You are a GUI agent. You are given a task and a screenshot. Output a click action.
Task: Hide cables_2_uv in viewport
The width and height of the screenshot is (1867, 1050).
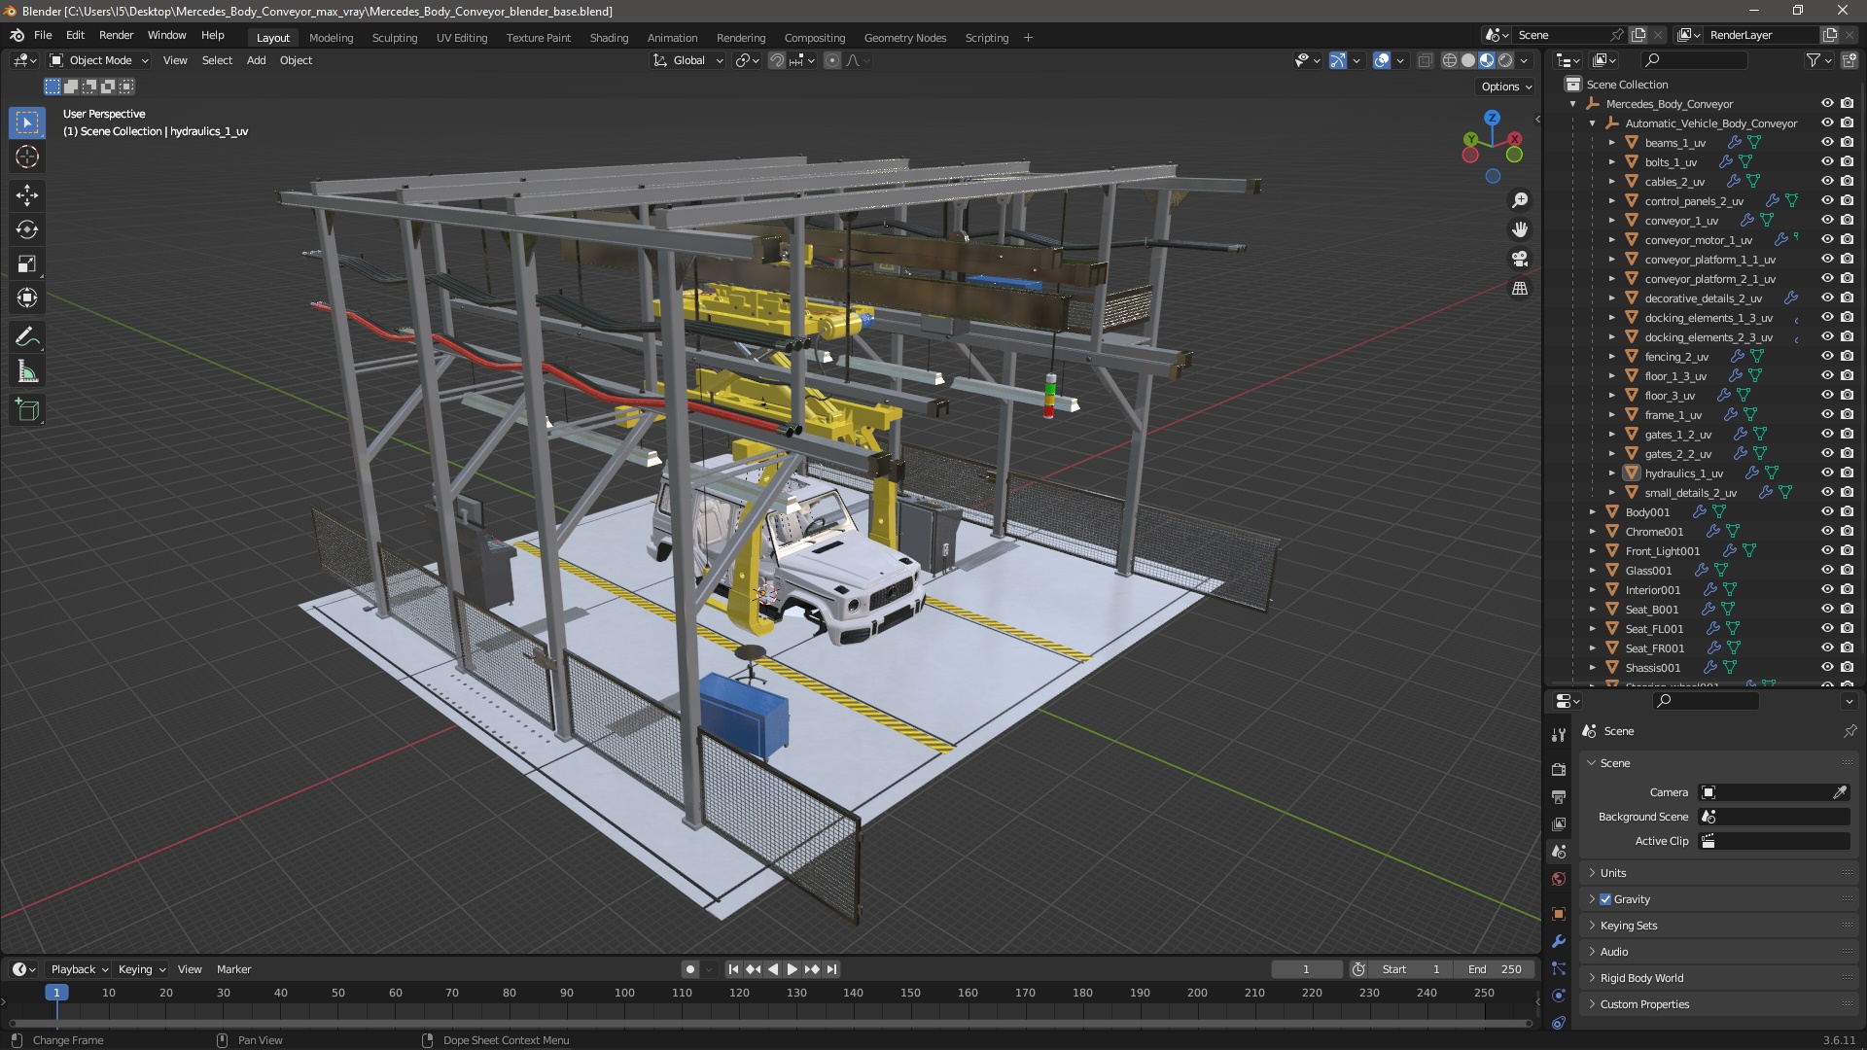[x=1827, y=181]
